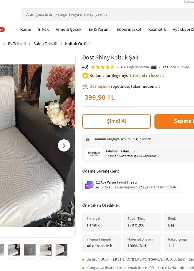Viewport: 194px width, 271px height.
Task: Open the Kadın category menu
Action: point(25,29)
